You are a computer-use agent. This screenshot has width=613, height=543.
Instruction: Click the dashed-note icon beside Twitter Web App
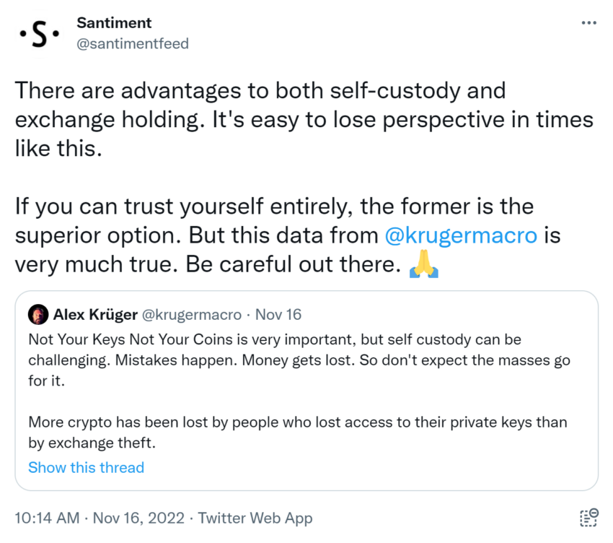point(588,517)
